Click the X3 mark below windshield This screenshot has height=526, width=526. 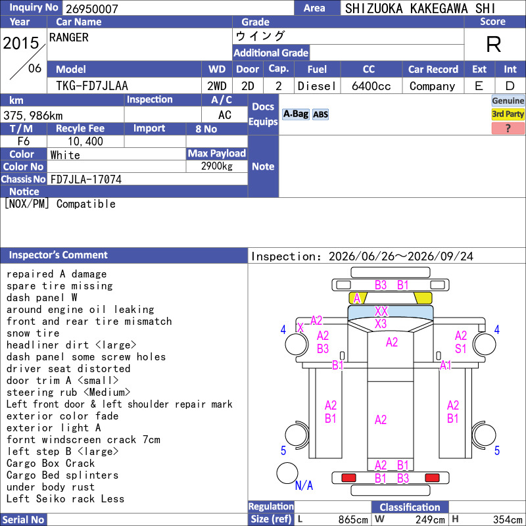381,323
